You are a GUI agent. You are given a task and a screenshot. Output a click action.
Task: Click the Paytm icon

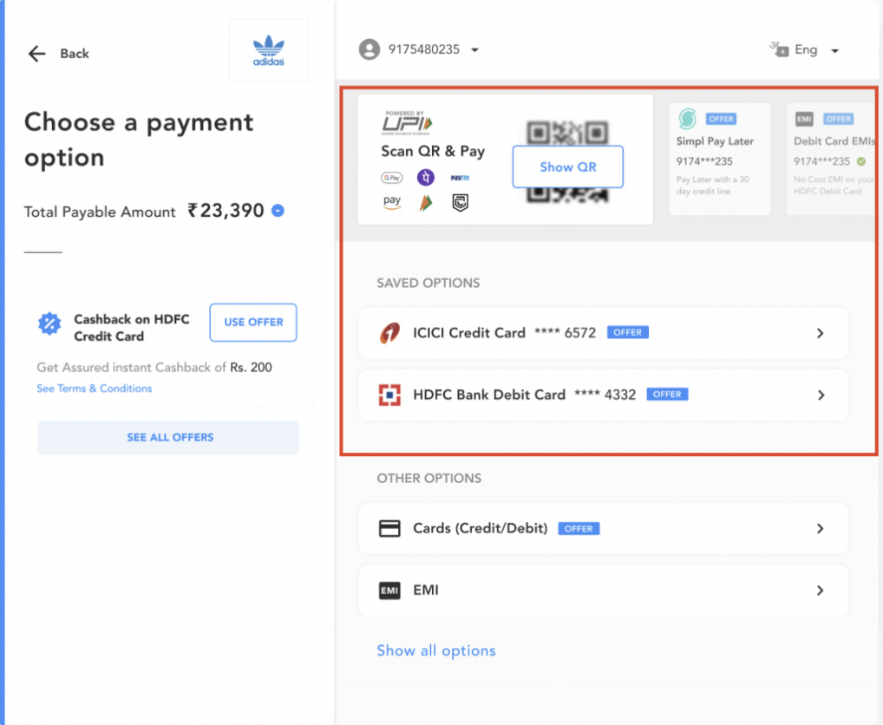[460, 178]
